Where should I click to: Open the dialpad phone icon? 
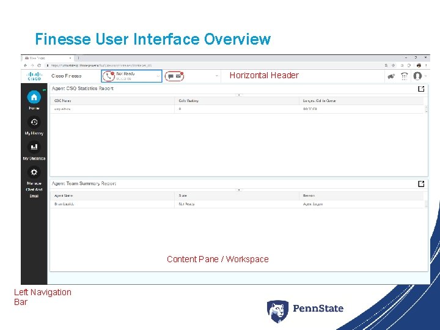[404, 76]
